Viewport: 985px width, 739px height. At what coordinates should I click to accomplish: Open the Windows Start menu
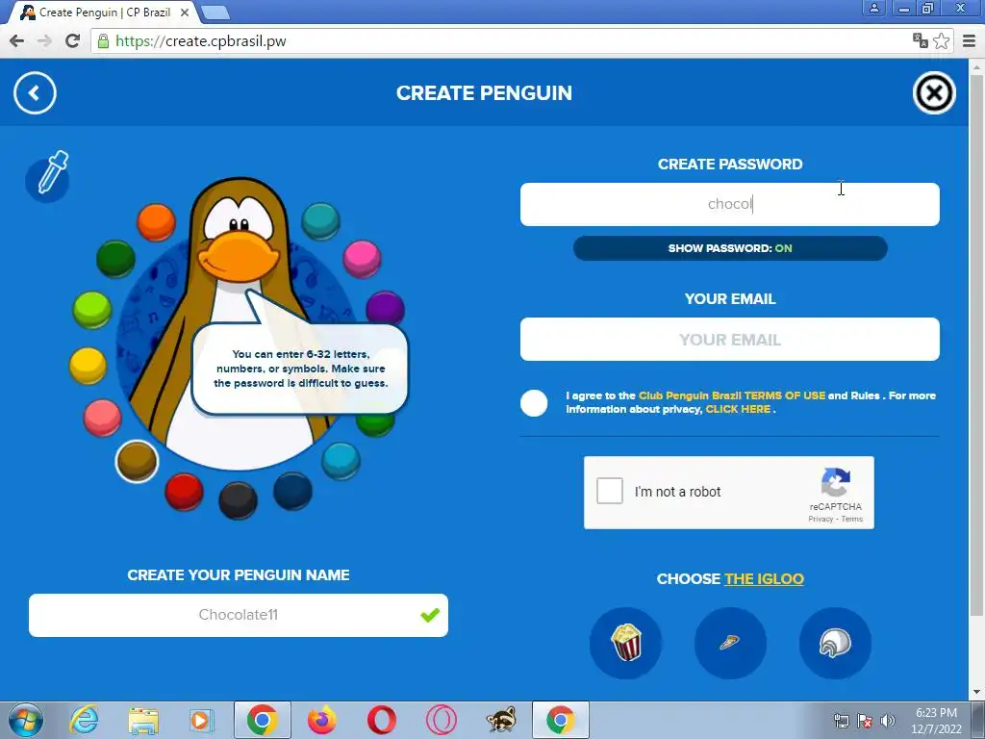(x=26, y=720)
